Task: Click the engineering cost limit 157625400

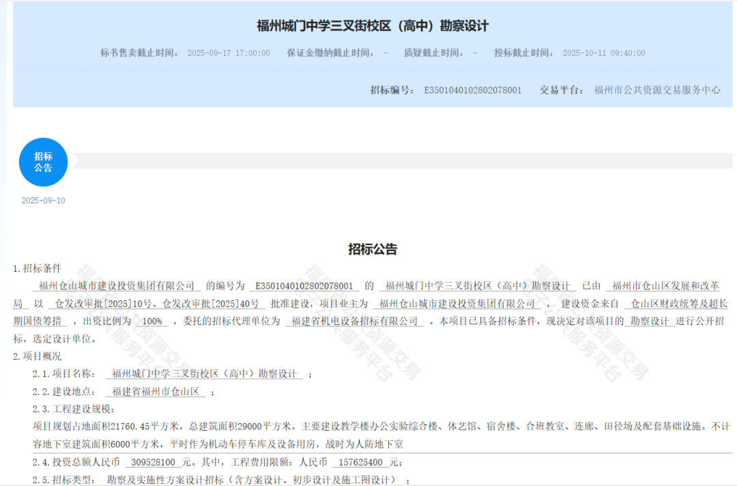Action: tap(360, 463)
